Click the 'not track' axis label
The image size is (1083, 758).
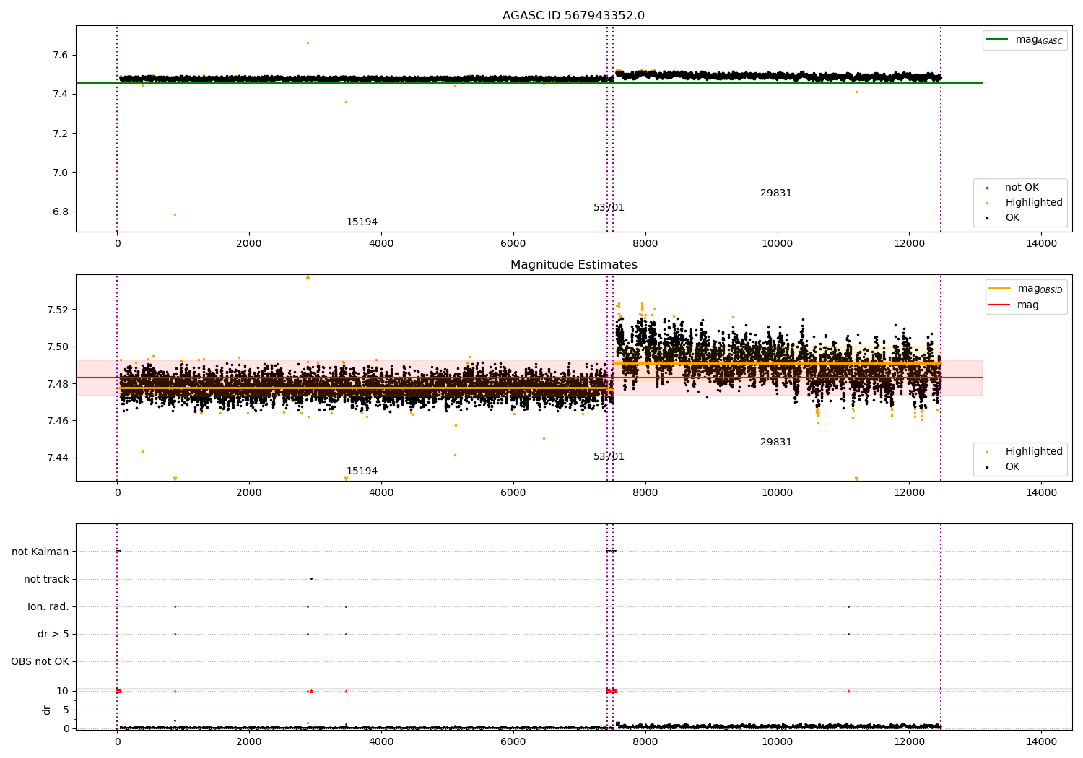[x=46, y=580]
